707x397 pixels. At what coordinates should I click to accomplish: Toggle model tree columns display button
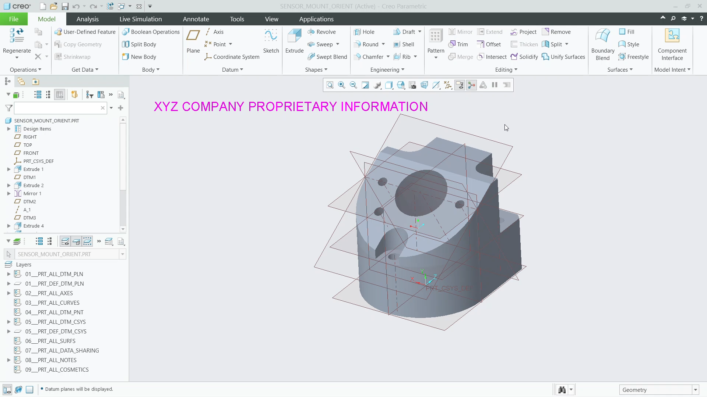[59, 95]
